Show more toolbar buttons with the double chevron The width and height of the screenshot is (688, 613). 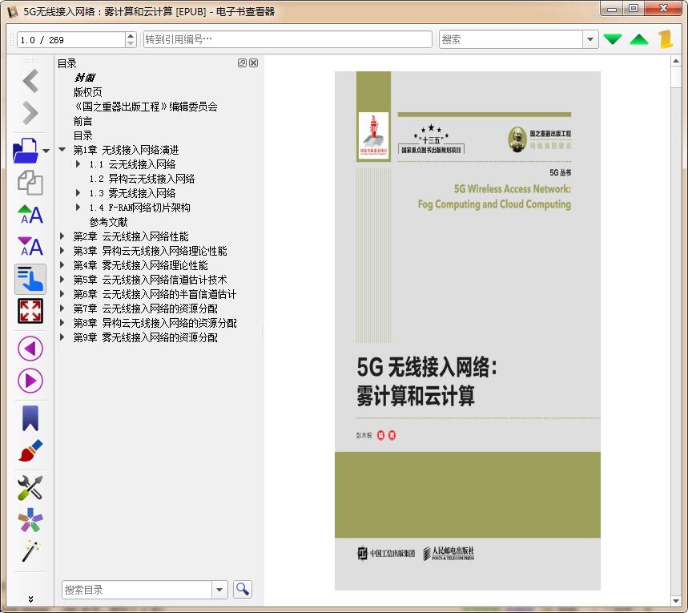30,599
